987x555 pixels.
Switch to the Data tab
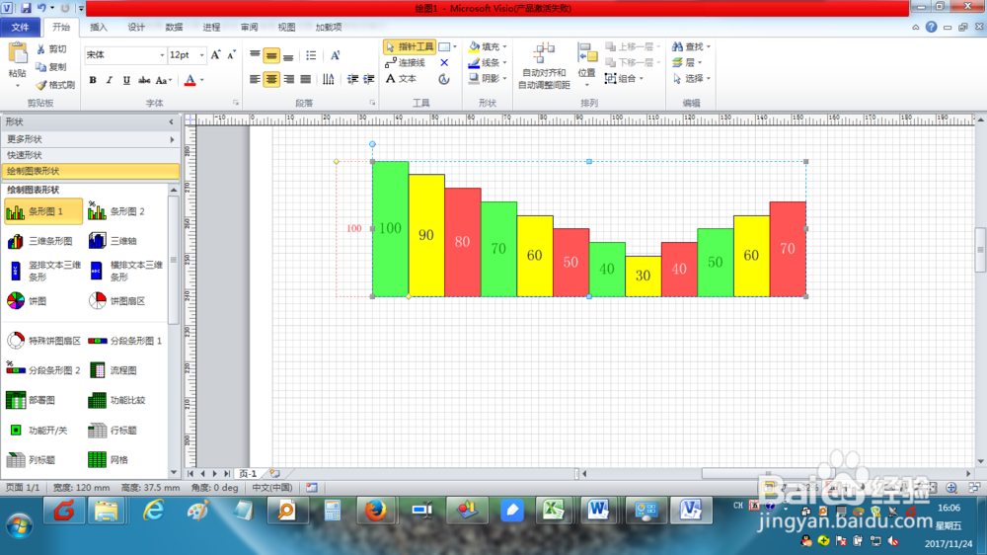pyautogui.click(x=174, y=27)
